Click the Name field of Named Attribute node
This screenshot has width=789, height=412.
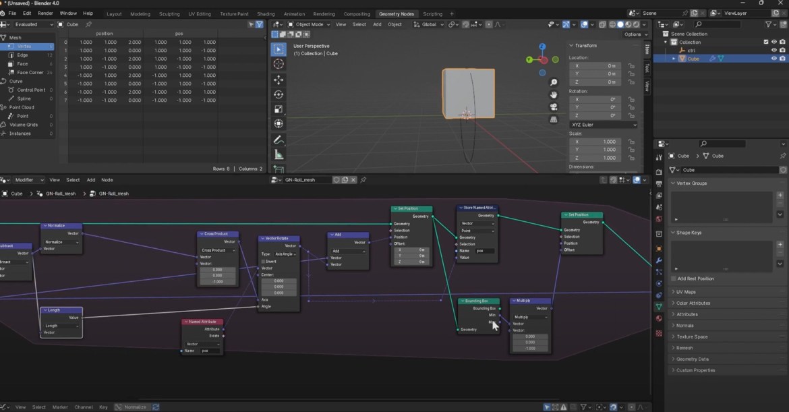pos(210,351)
